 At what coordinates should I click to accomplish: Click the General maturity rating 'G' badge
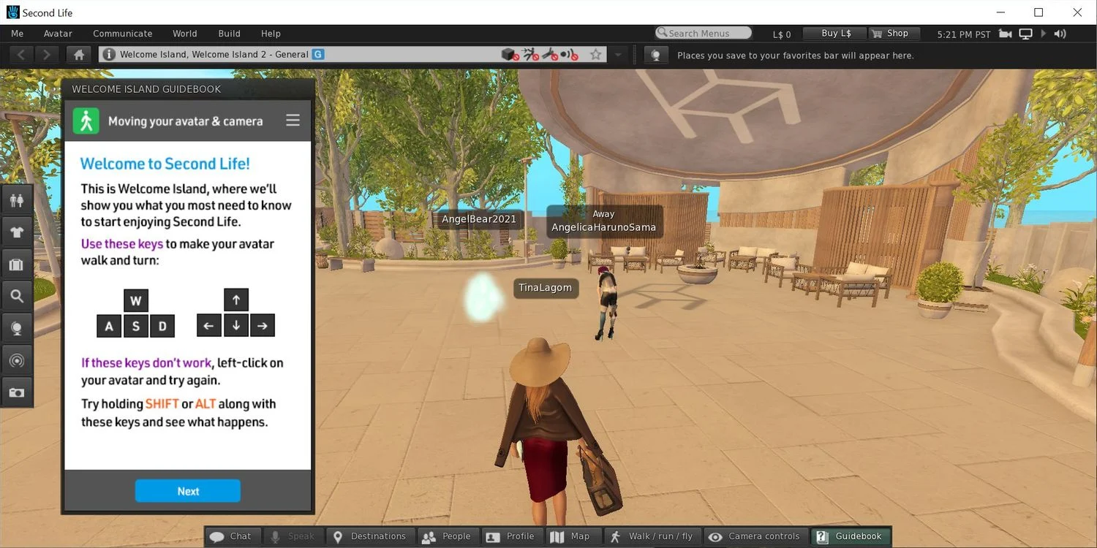(318, 54)
